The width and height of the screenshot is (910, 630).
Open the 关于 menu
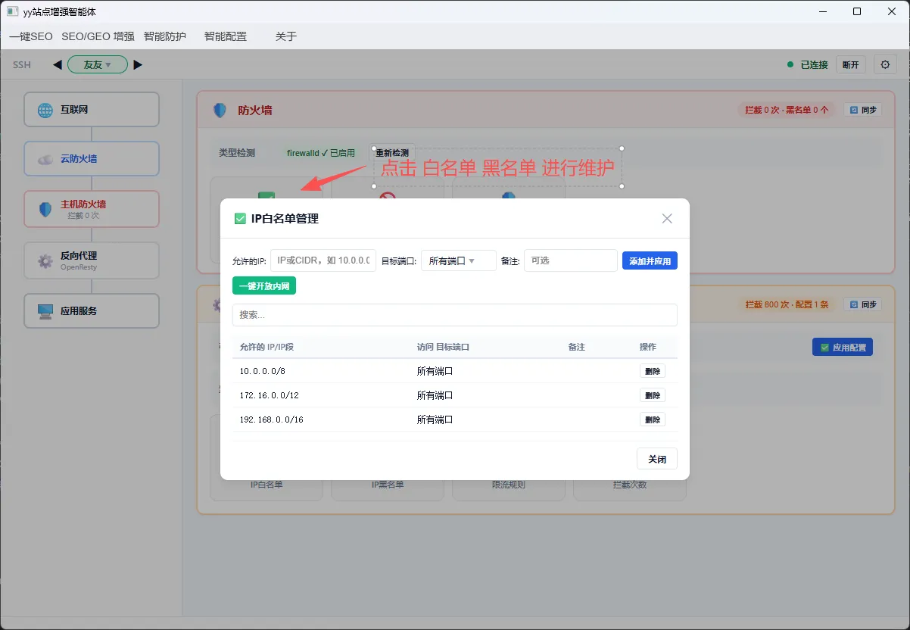pyautogui.click(x=286, y=36)
